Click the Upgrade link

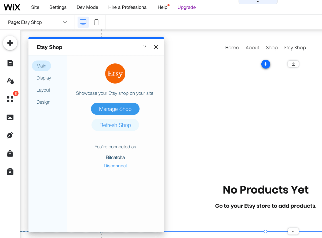point(186,7)
